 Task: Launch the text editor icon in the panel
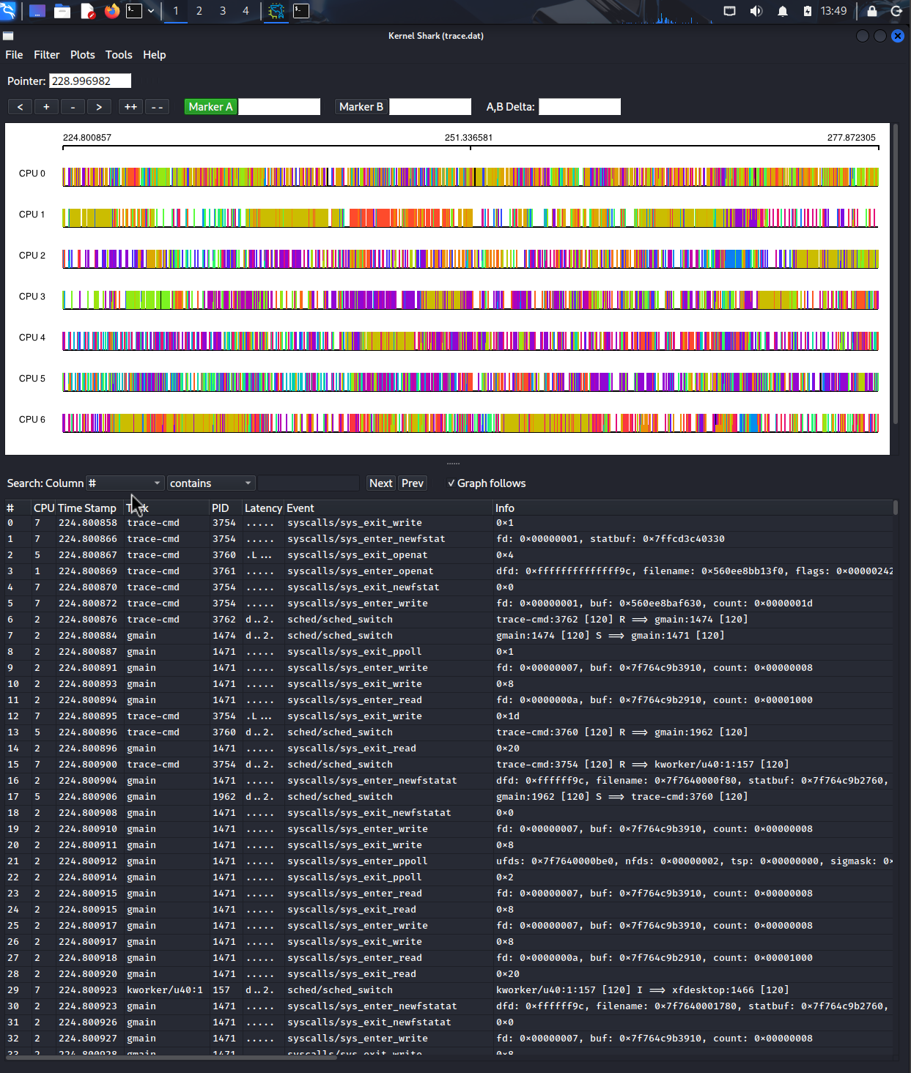tap(87, 11)
